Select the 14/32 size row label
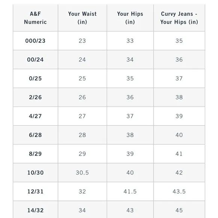This screenshot has height=218, width=218. [x=35, y=210]
